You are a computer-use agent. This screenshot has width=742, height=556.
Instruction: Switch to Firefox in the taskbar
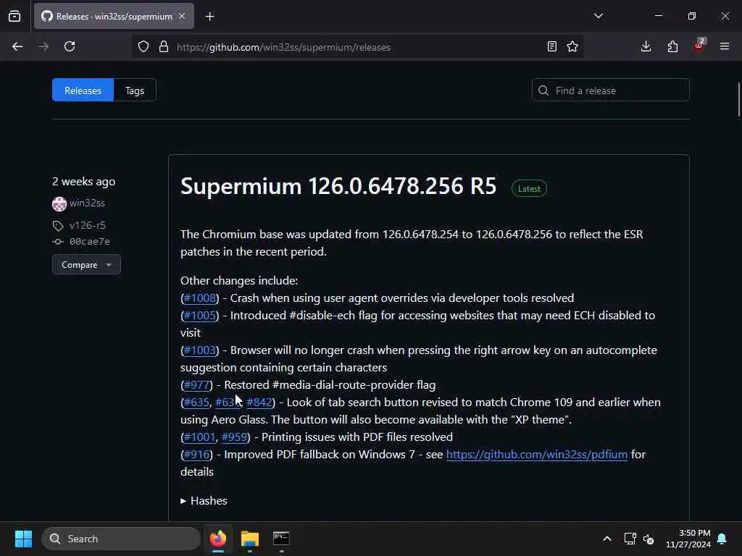(x=218, y=539)
